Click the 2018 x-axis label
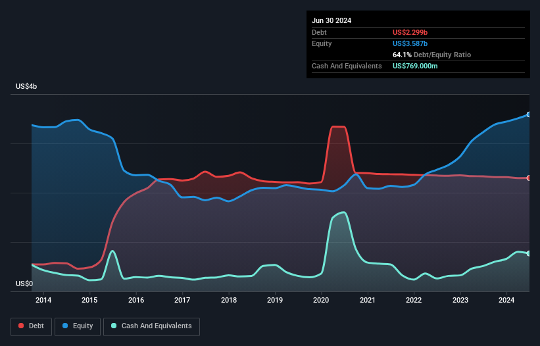Image resolution: width=540 pixels, height=346 pixels. [229, 300]
